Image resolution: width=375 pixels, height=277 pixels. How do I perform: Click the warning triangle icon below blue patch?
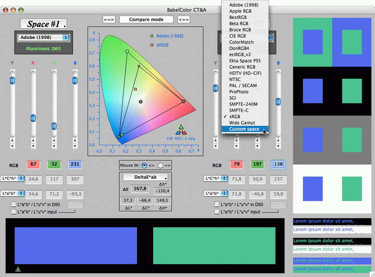pyautogui.click(x=18, y=269)
